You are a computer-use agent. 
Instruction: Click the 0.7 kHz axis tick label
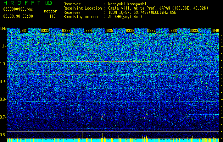3,117
